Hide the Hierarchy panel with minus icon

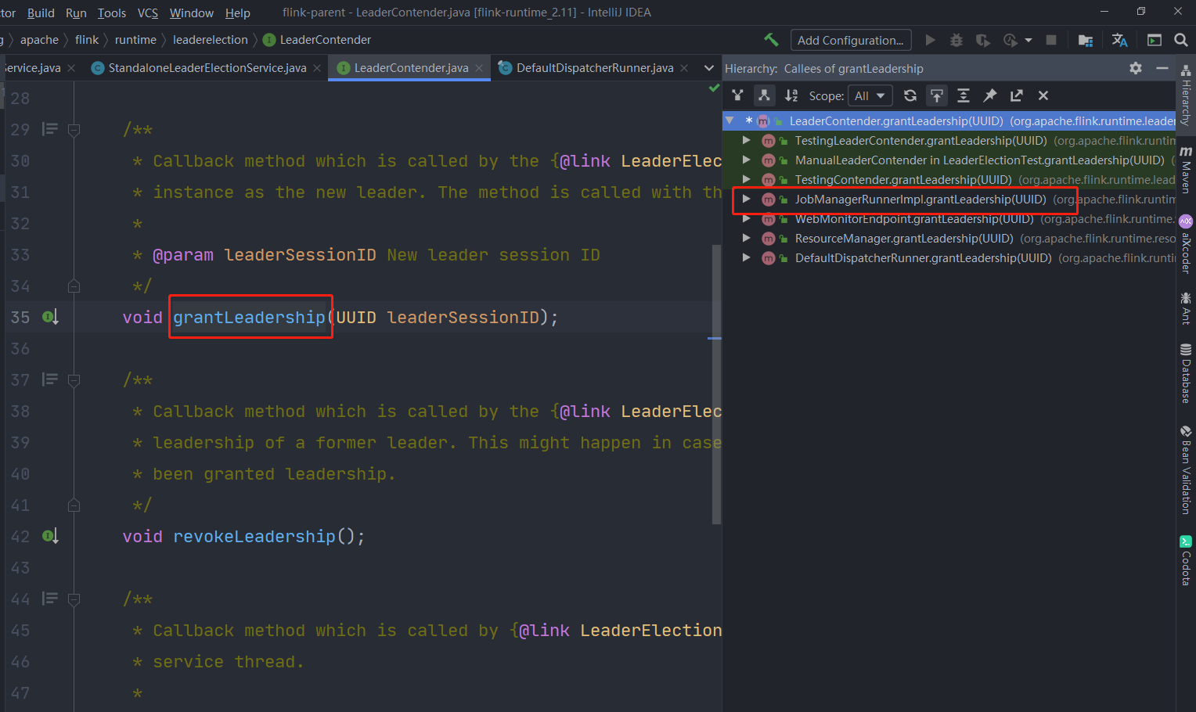tap(1162, 68)
